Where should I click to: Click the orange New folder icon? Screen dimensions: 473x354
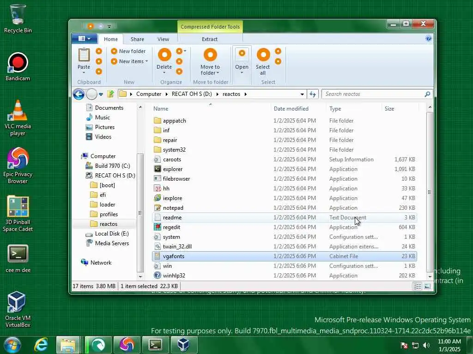point(114,51)
